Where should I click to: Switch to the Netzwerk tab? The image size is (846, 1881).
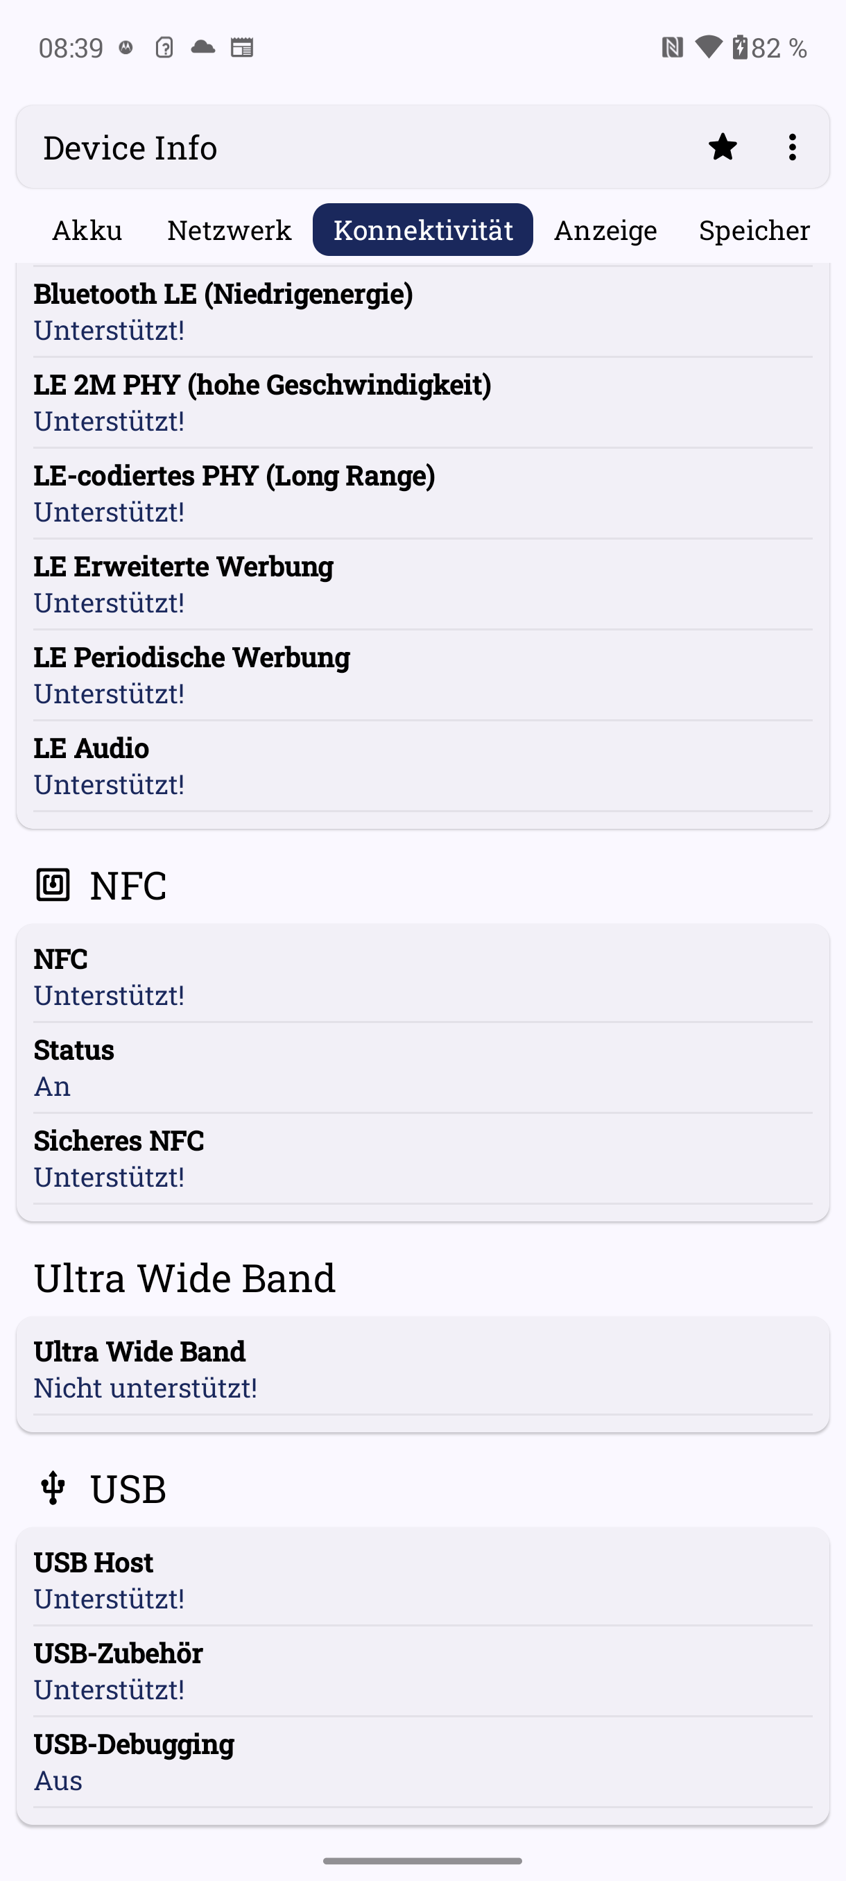point(230,230)
